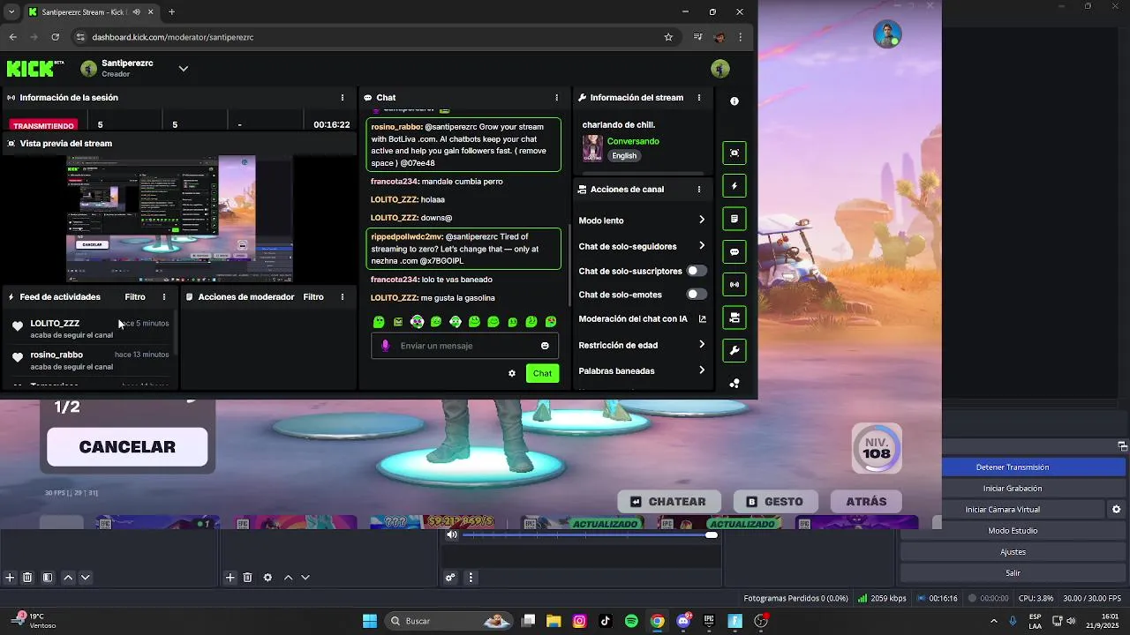Select the channel actions sidebar icon

tap(734, 317)
